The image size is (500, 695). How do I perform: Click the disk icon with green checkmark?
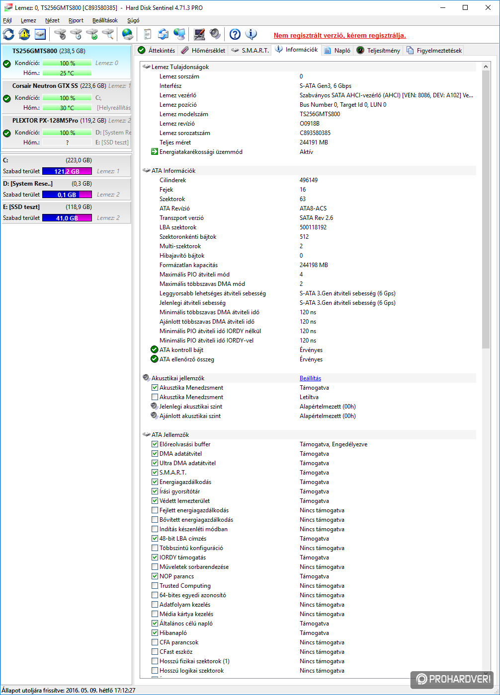coord(92,34)
